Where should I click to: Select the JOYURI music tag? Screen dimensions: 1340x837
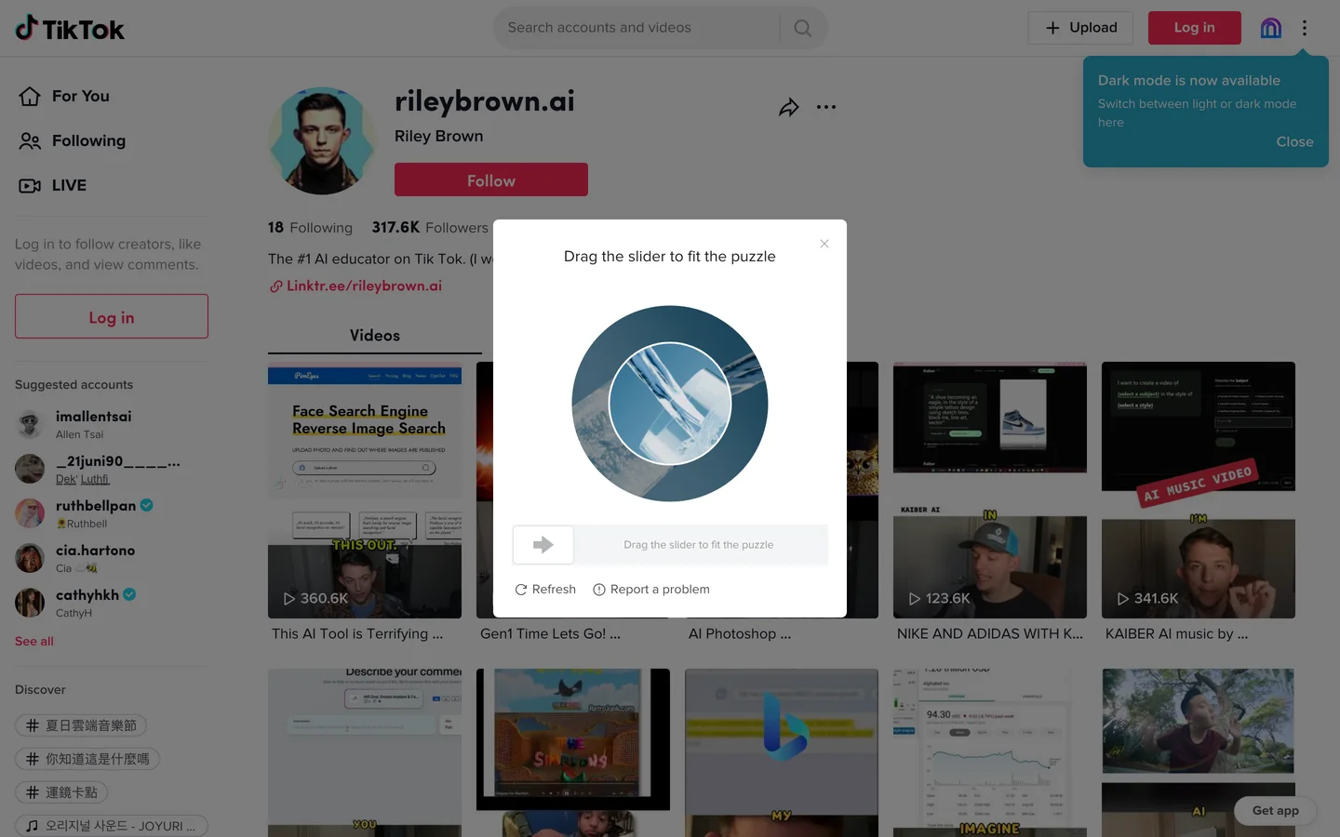click(112, 826)
